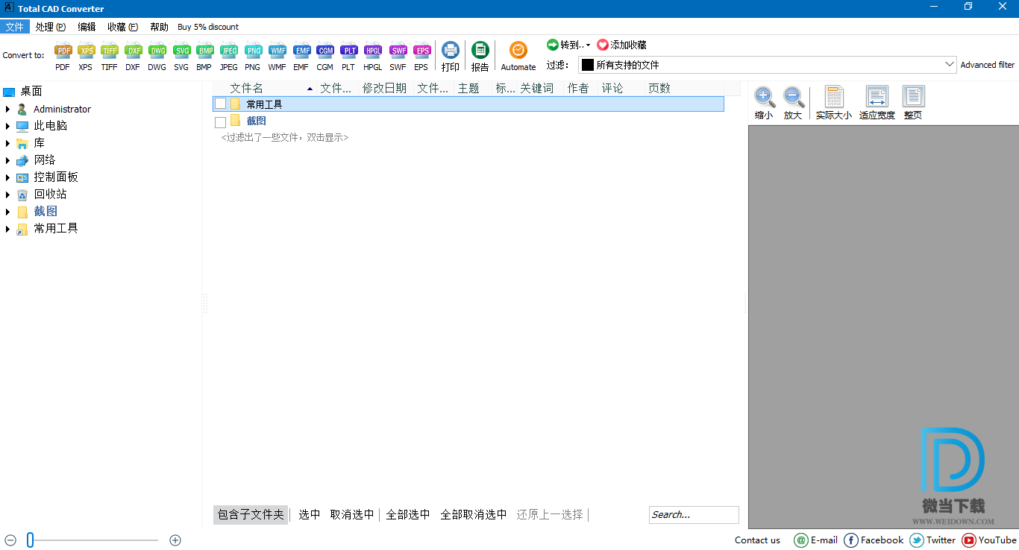
Task: Choose EPS output icon
Action: point(422,51)
